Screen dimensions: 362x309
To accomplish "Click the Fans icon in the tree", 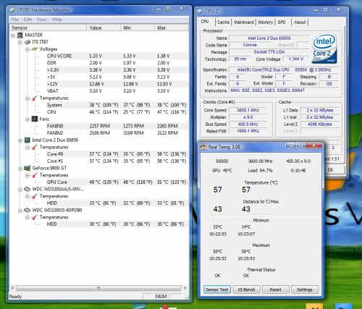I will tap(35, 119).
